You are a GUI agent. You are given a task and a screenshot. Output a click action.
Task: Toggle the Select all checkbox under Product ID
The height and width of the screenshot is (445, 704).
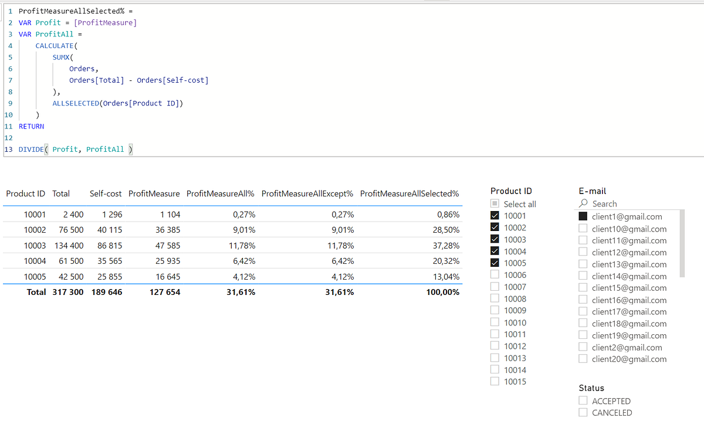(x=495, y=203)
